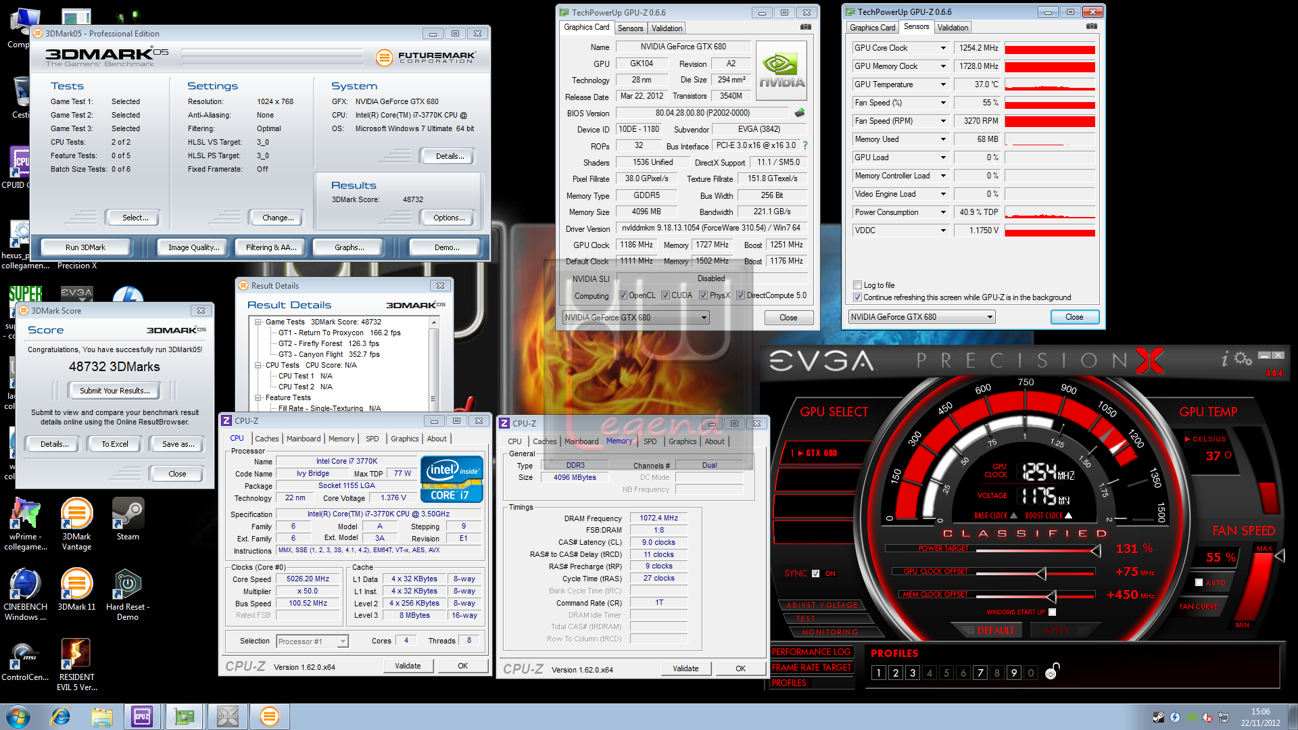
Task: Select profile slot 2 in Precision X
Action: click(x=895, y=673)
